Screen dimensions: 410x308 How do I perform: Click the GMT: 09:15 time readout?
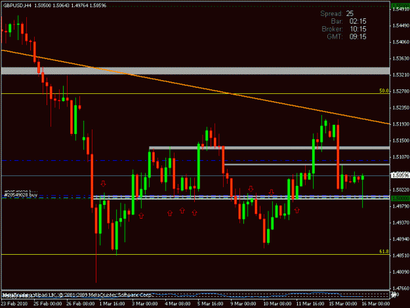[x=346, y=37]
